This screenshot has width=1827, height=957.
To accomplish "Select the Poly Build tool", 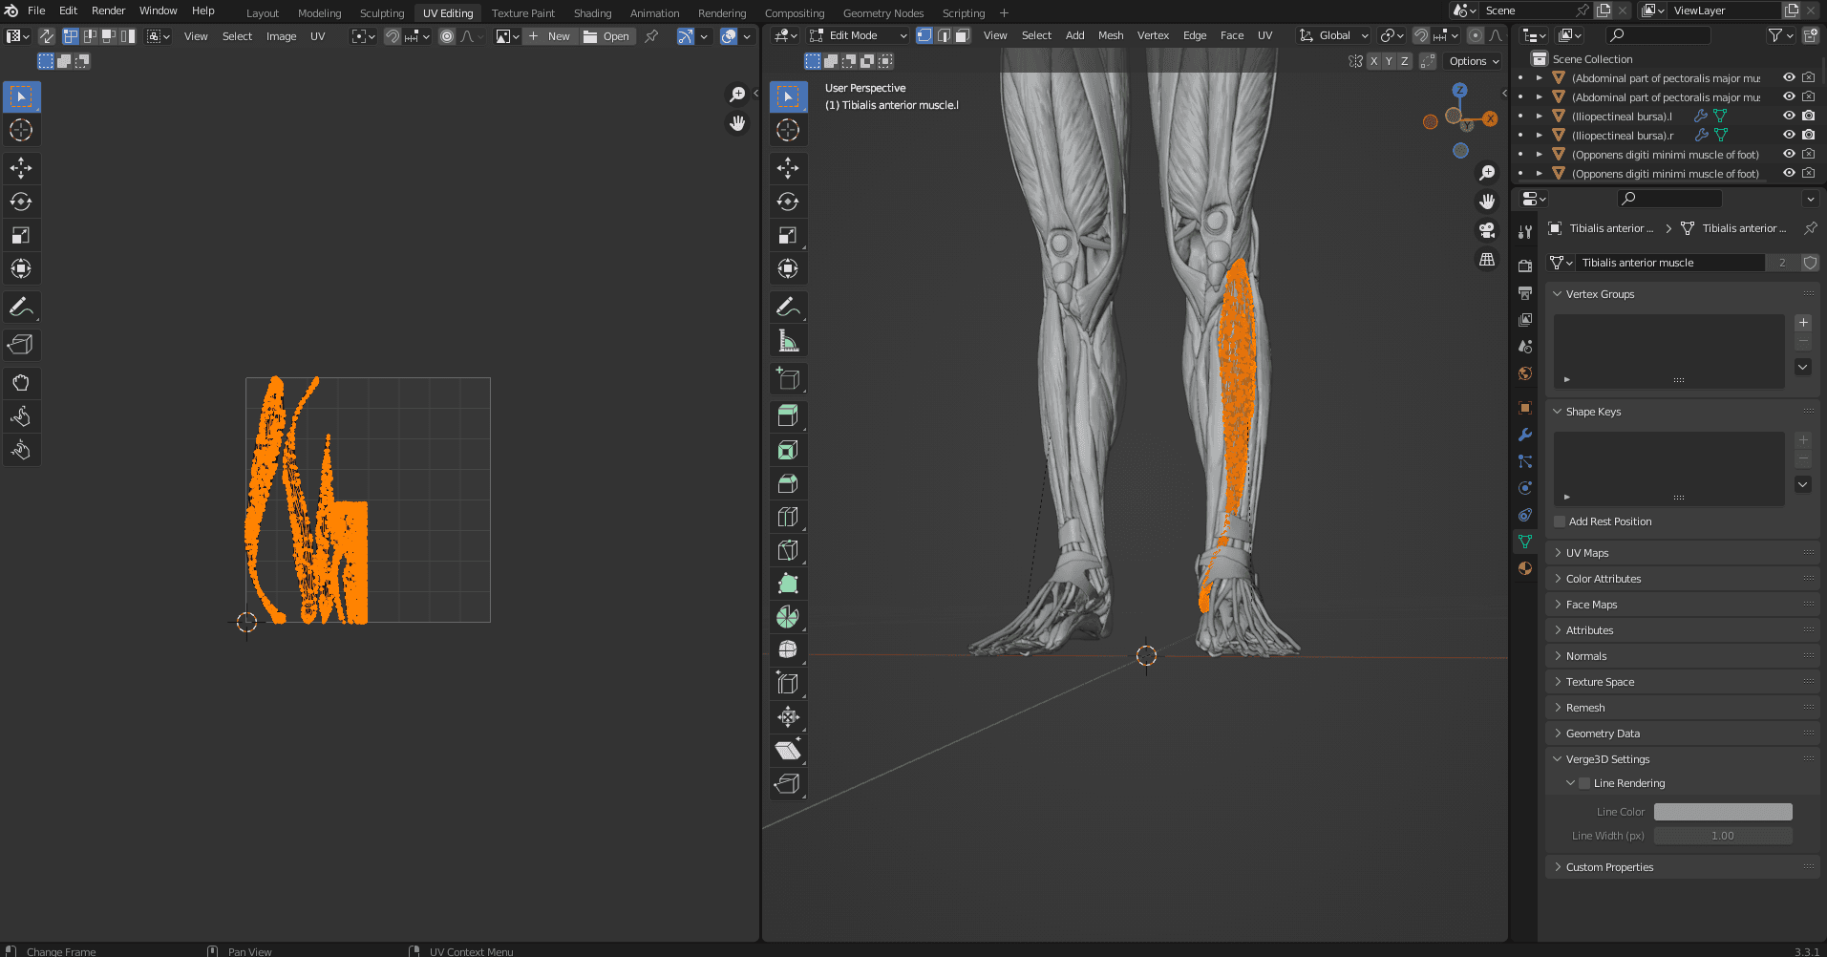I will pyautogui.click(x=788, y=584).
